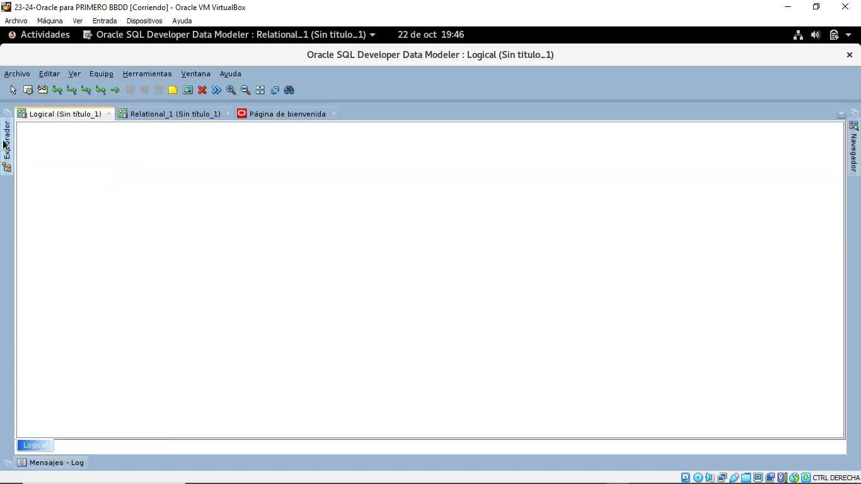The width and height of the screenshot is (861, 484).
Task: Open GNOME Actividades overview
Action: pos(39,35)
